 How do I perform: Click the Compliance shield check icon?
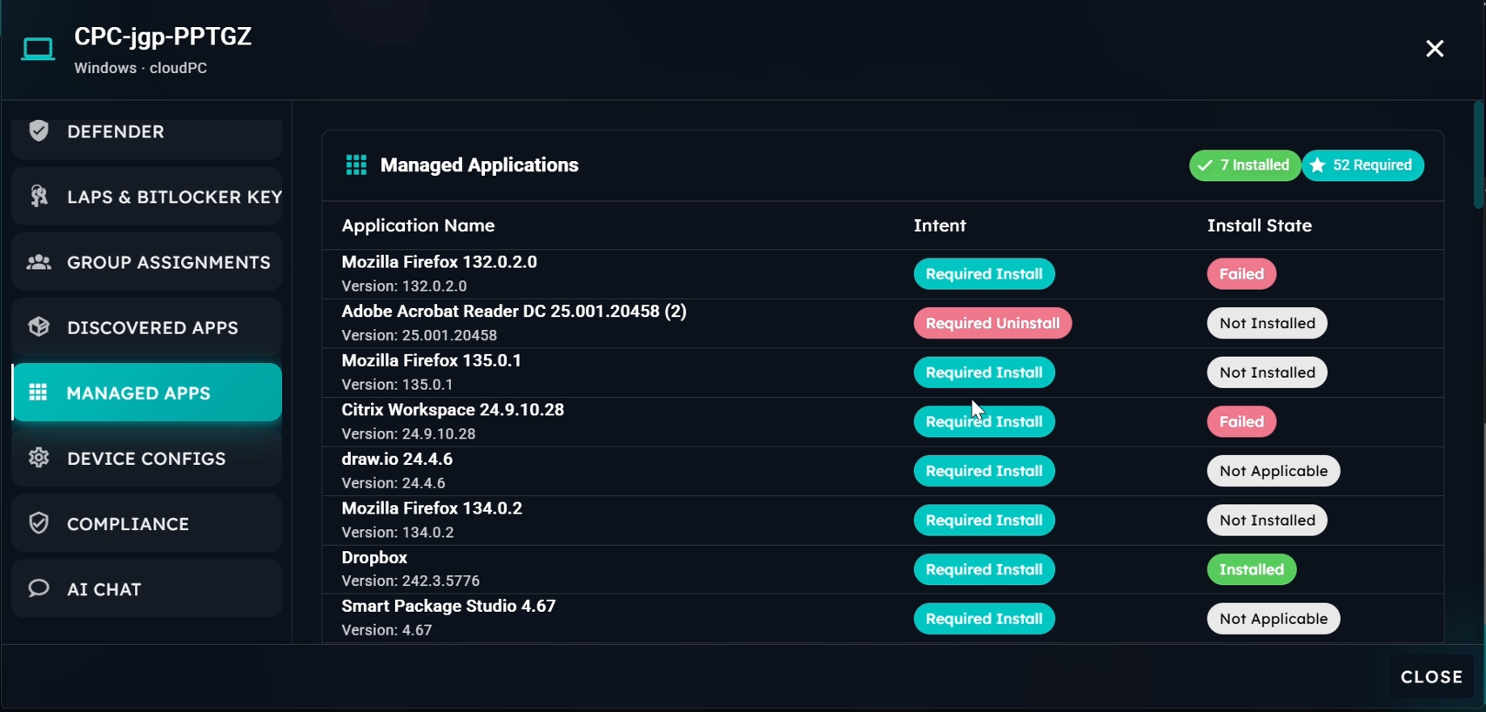(38, 523)
